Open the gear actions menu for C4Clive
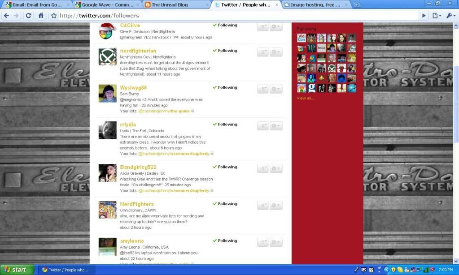 coord(276,26)
